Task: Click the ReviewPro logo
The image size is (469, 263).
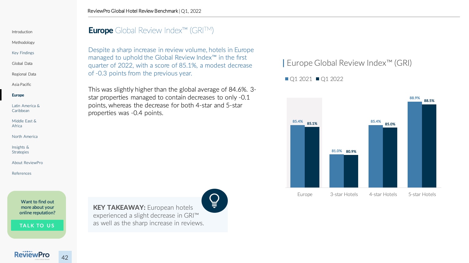Action: click(32, 255)
